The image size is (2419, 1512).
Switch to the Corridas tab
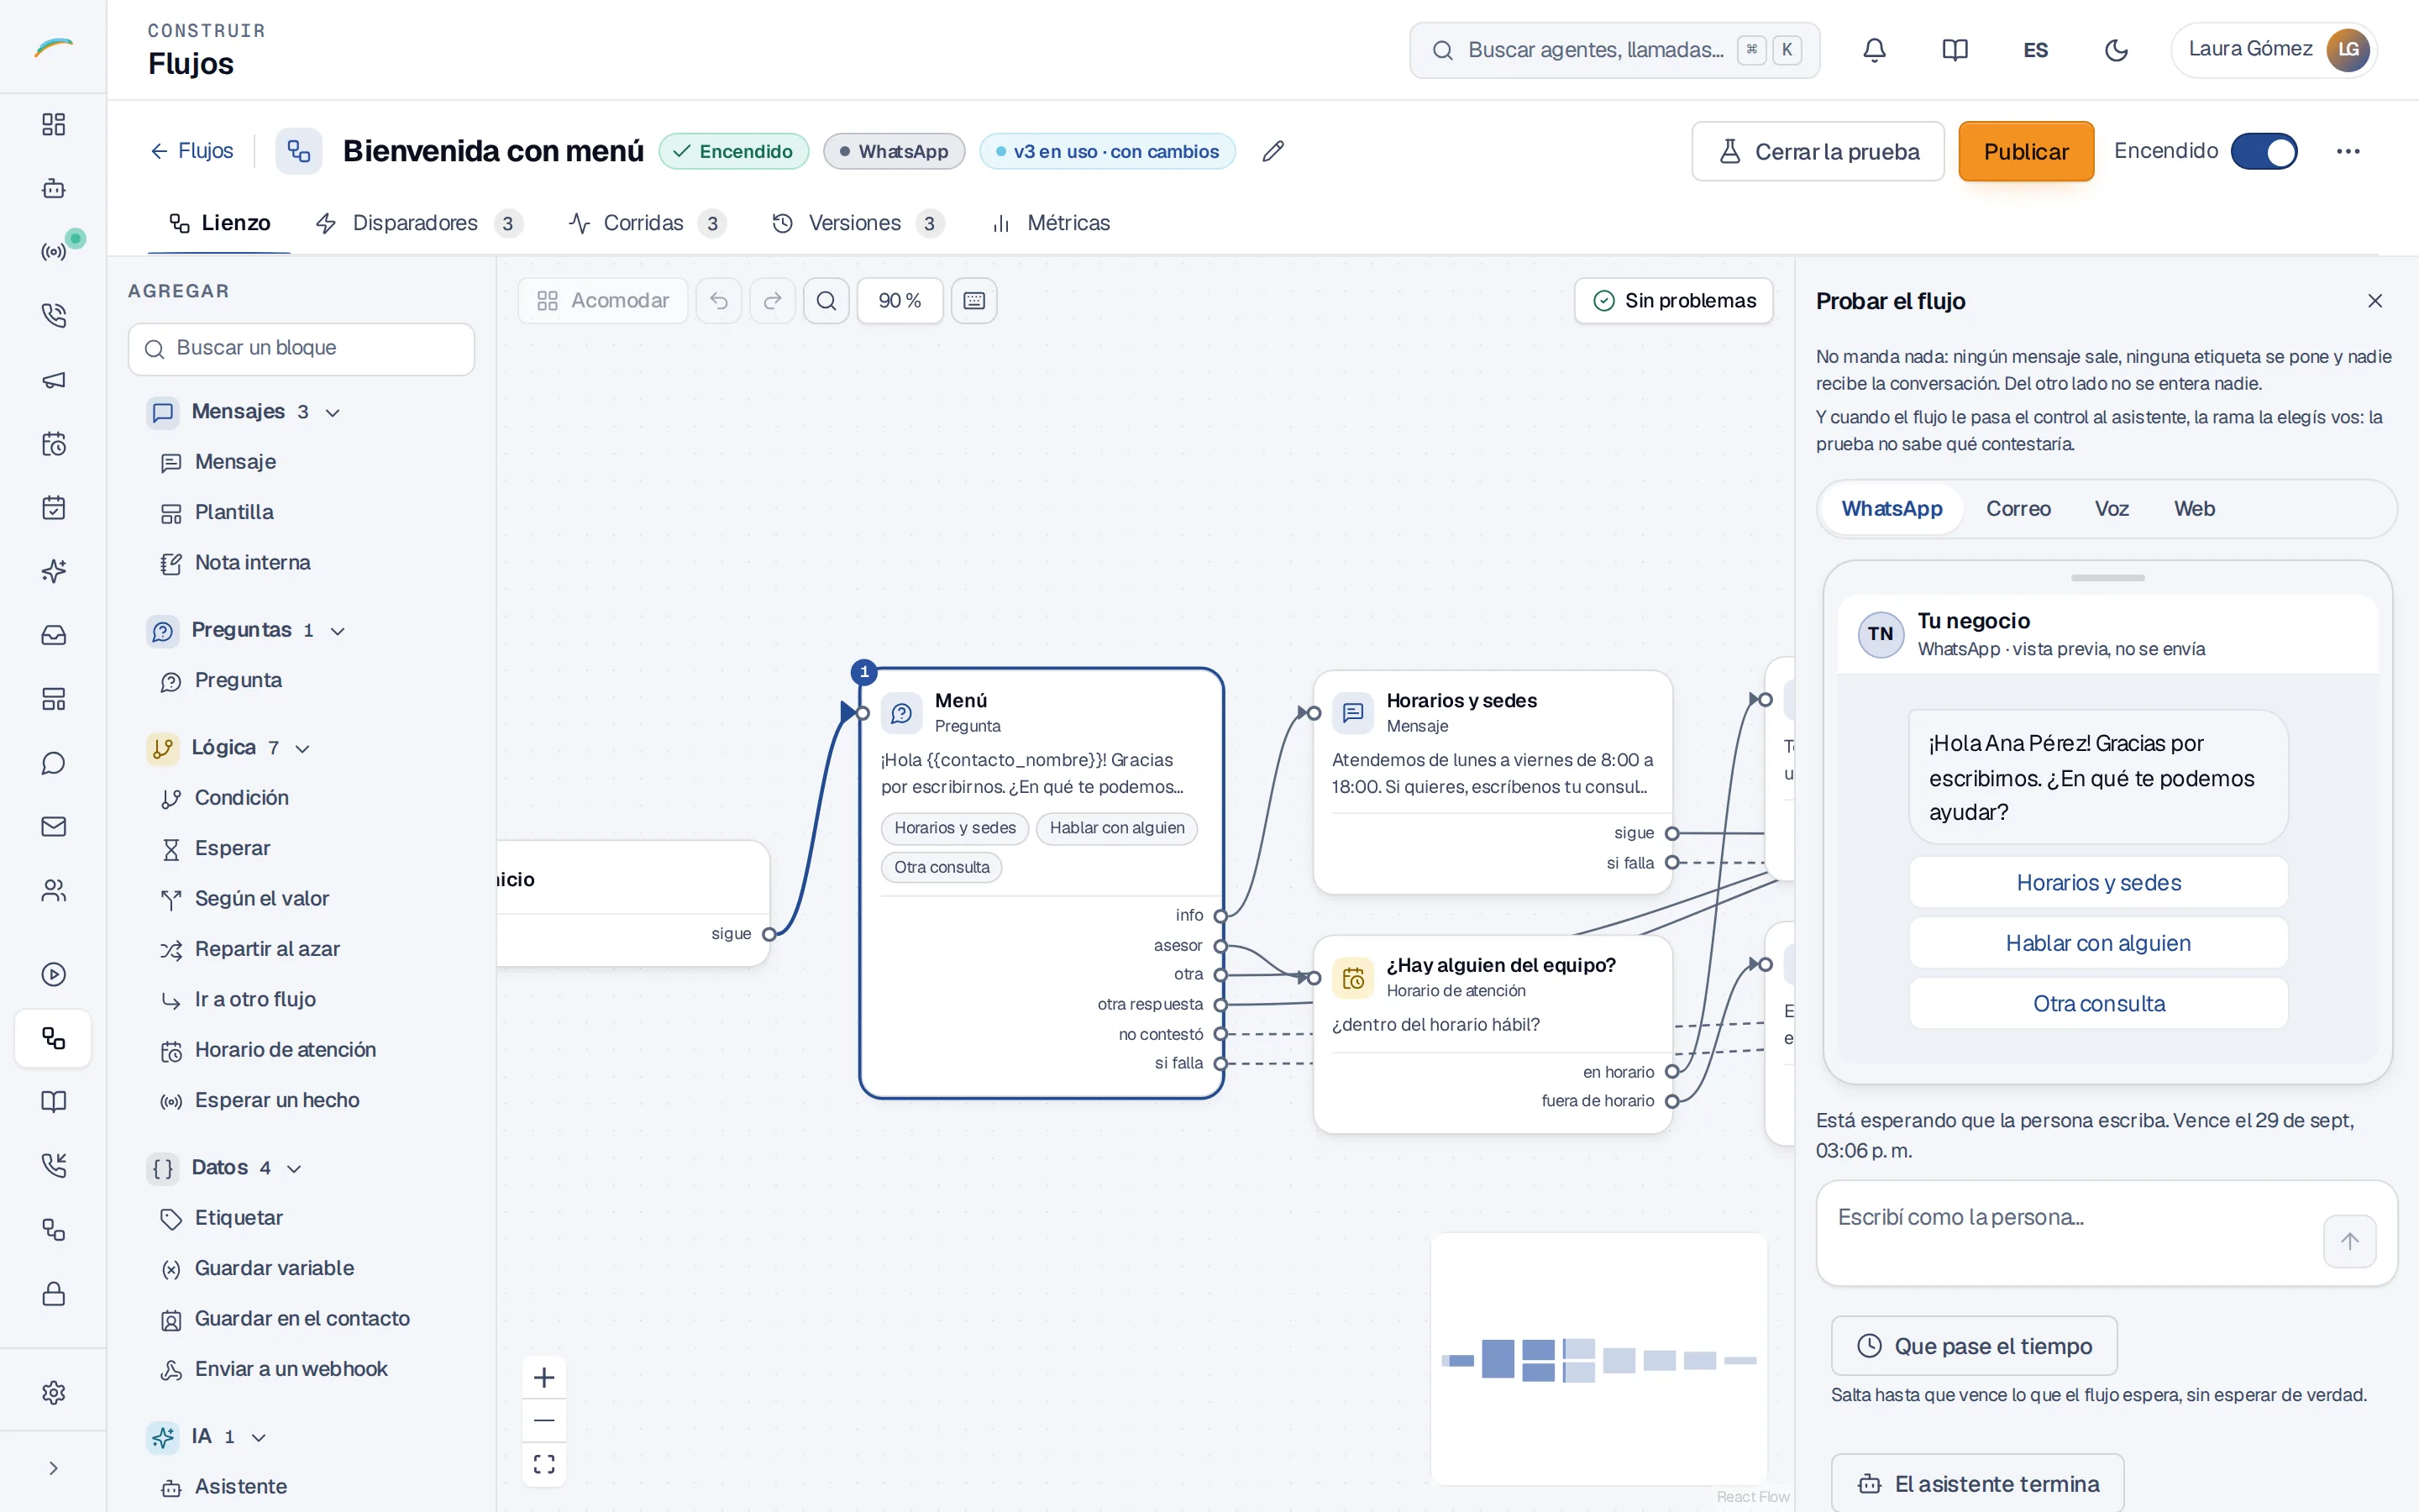[x=646, y=223]
